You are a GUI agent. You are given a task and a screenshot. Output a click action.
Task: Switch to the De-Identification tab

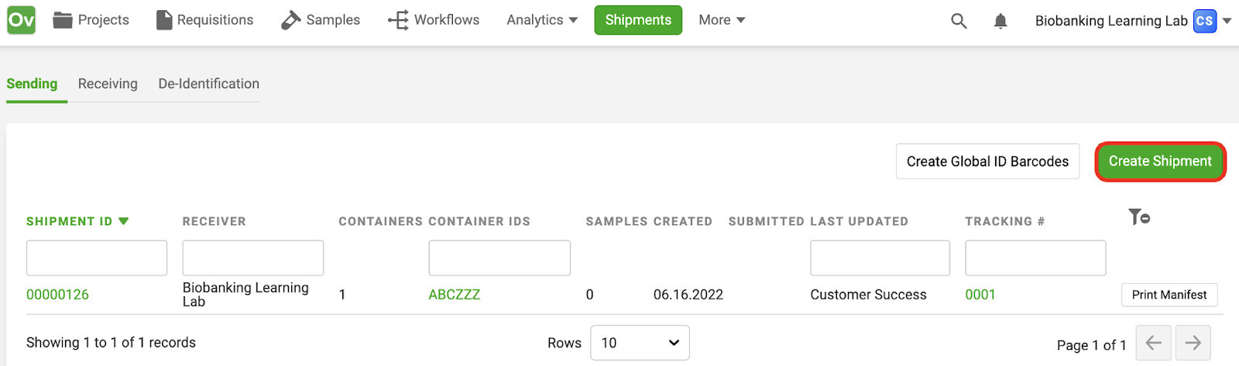point(209,84)
